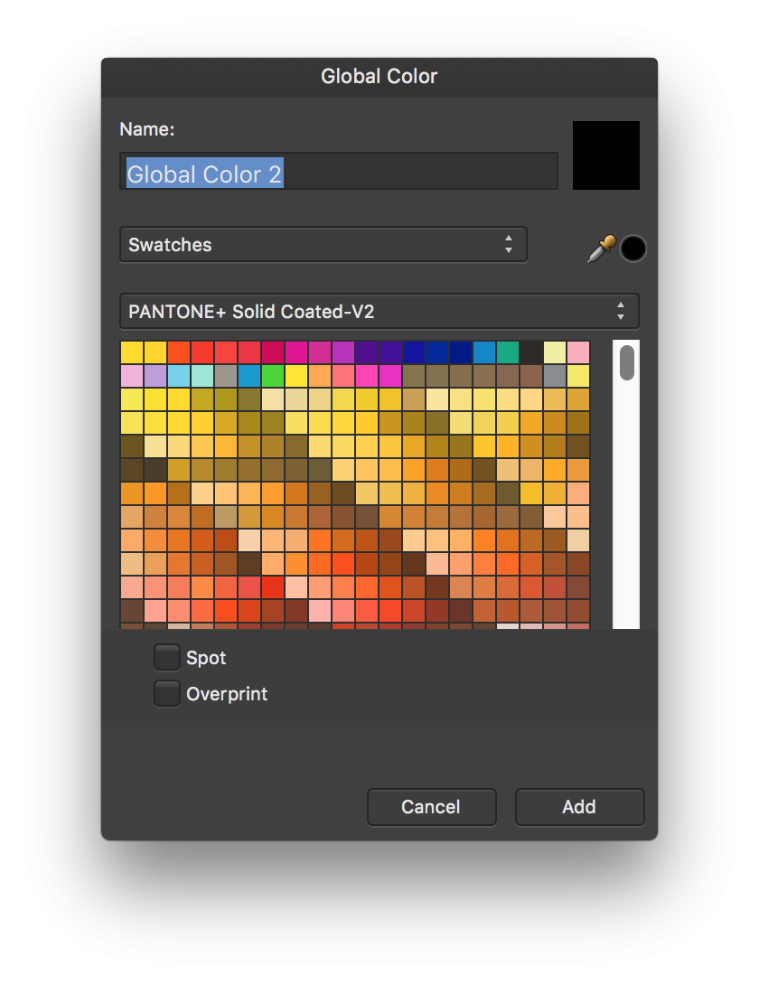Click the Global Color 2 name field
This screenshot has width=759, height=985.
(x=339, y=171)
